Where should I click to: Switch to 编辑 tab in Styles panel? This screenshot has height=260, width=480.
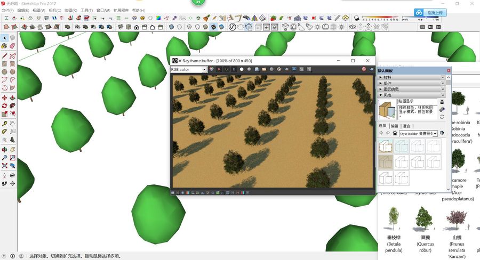(395, 126)
